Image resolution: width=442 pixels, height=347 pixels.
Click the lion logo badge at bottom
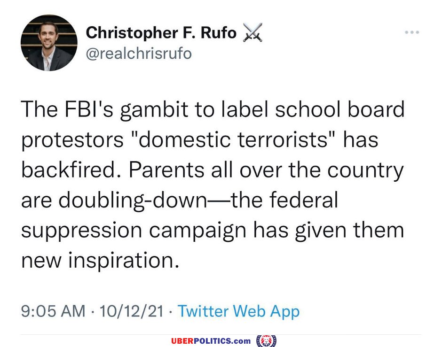(x=267, y=340)
